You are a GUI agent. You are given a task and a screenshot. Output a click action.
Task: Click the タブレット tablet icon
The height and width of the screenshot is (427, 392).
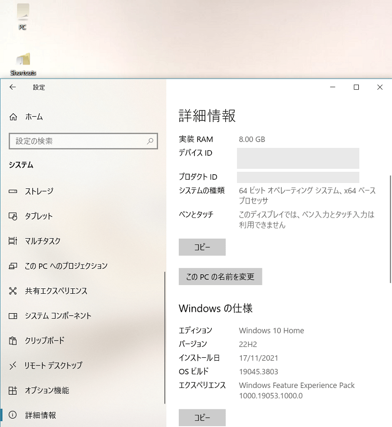(13, 216)
